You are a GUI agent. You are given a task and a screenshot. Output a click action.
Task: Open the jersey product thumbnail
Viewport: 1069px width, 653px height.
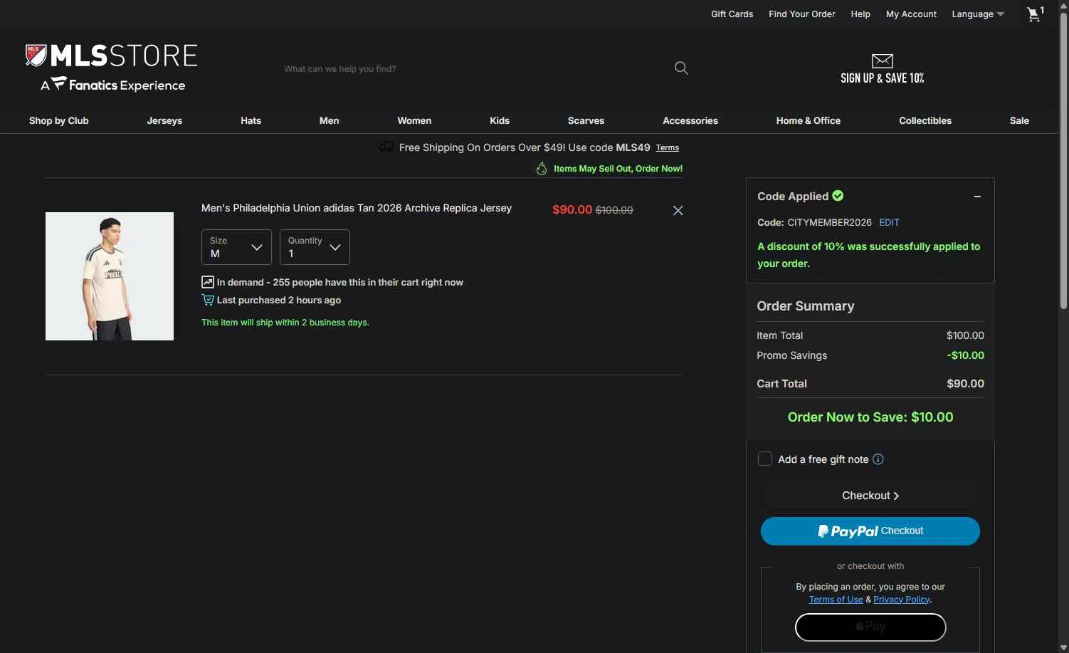[x=110, y=276]
